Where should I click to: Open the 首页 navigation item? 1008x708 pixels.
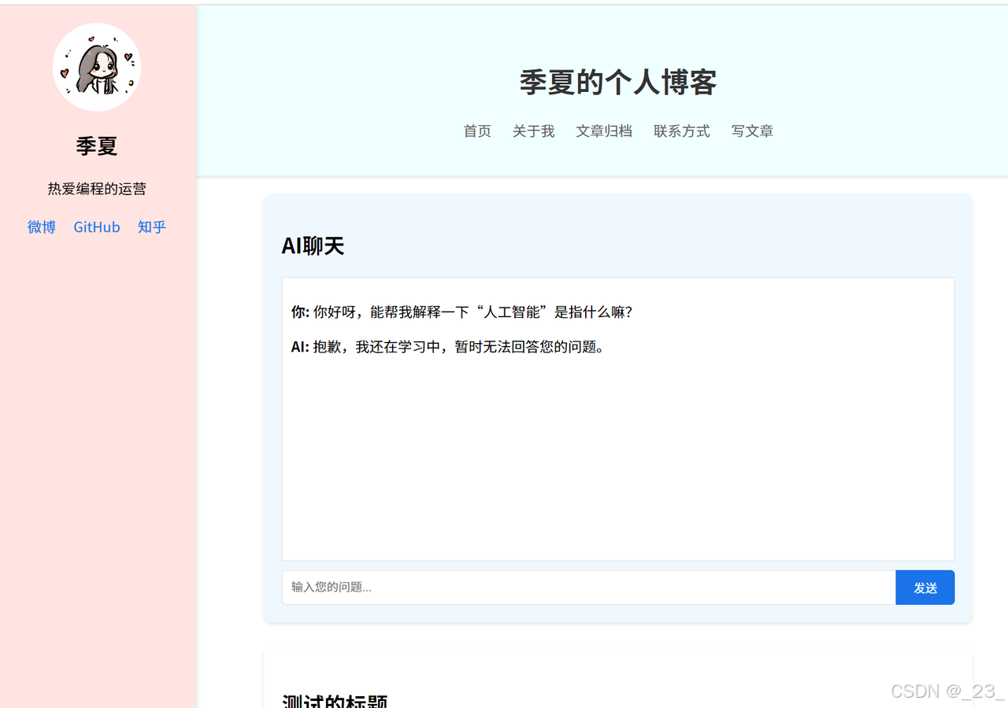pyautogui.click(x=477, y=131)
